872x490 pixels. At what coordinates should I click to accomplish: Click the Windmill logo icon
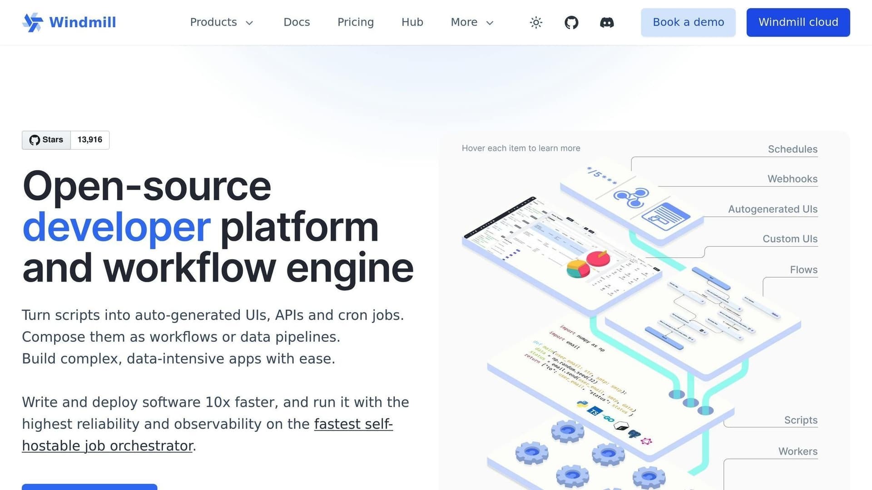pyautogui.click(x=32, y=22)
